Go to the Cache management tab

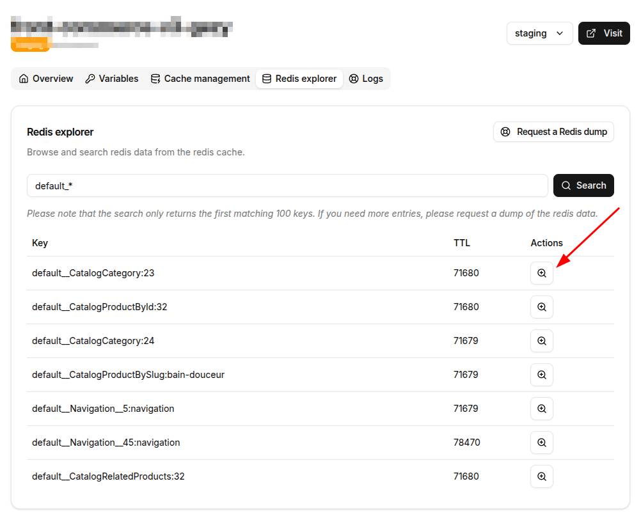pyautogui.click(x=200, y=79)
